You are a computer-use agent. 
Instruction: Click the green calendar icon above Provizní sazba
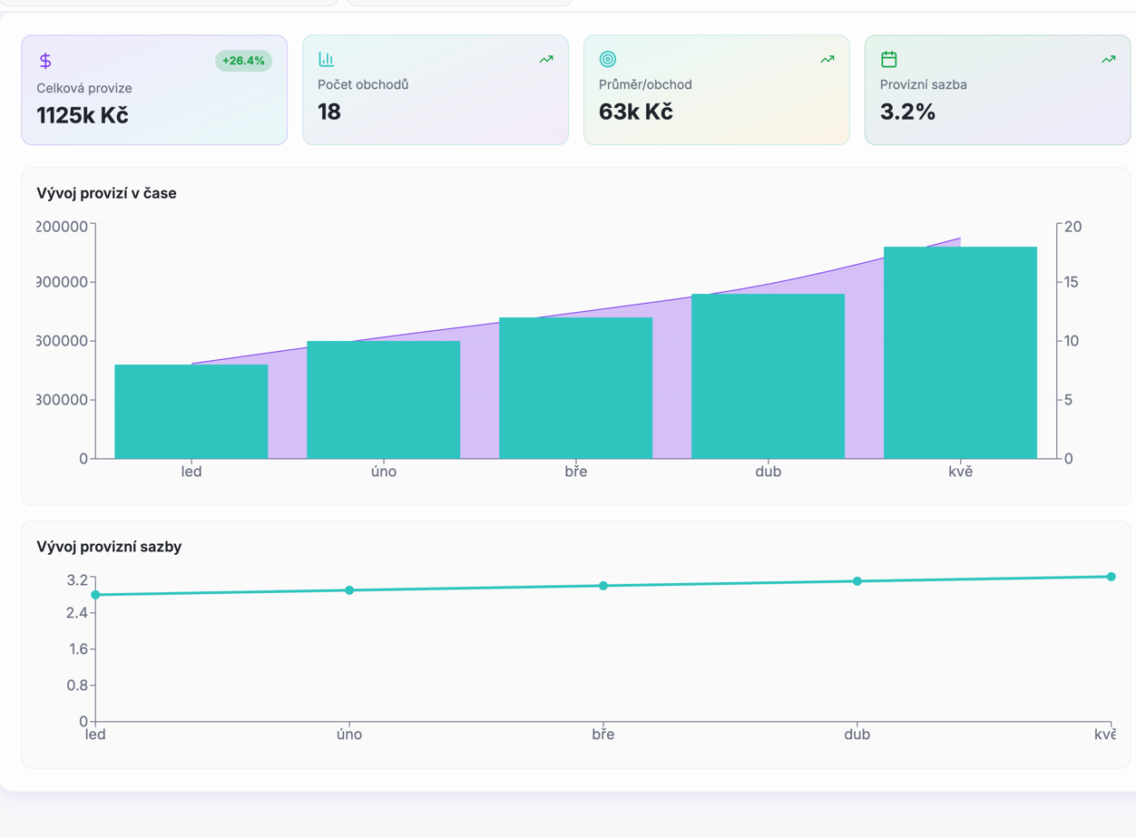[889, 59]
